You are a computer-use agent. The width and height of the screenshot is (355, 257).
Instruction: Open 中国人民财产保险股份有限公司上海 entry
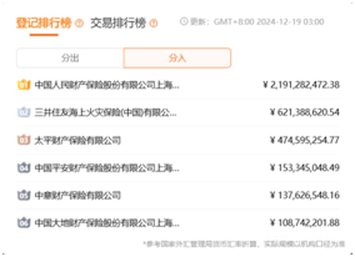click(107, 85)
